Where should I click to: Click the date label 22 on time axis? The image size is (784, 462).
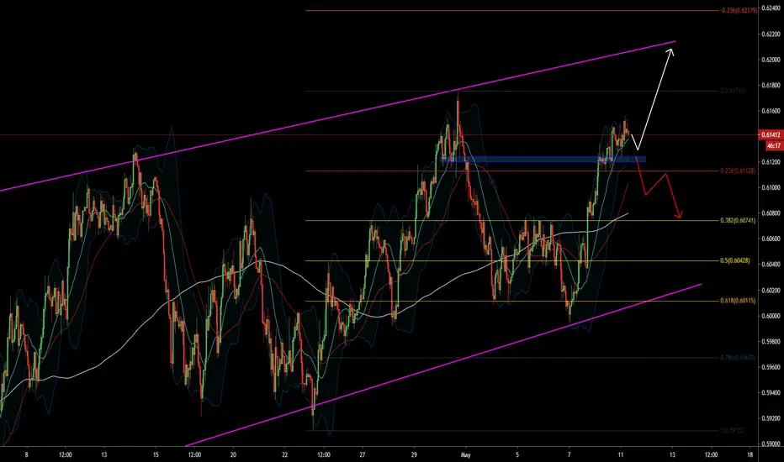(284, 455)
